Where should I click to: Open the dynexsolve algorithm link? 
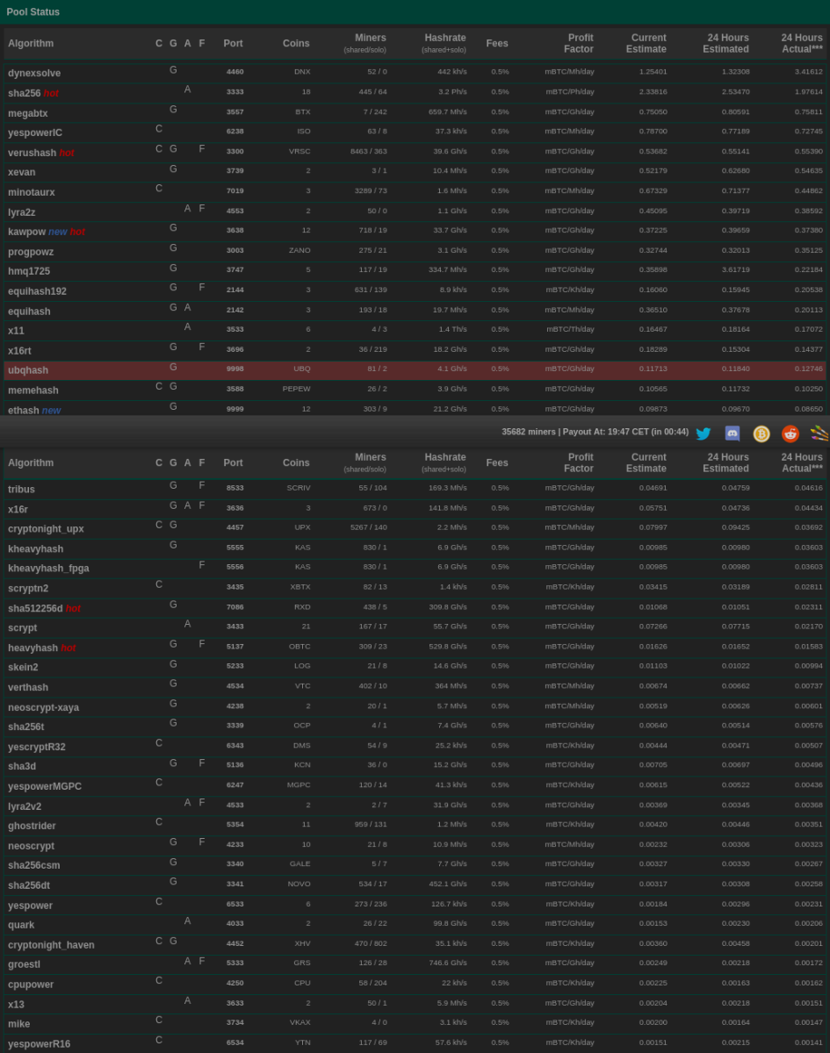tap(34, 74)
